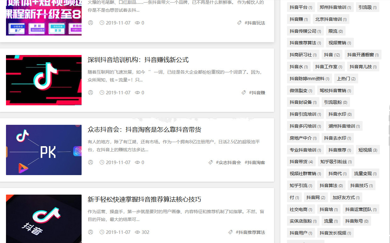Click the 302 view count text
The height and width of the screenshot is (243, 390).
pos(146,232)
